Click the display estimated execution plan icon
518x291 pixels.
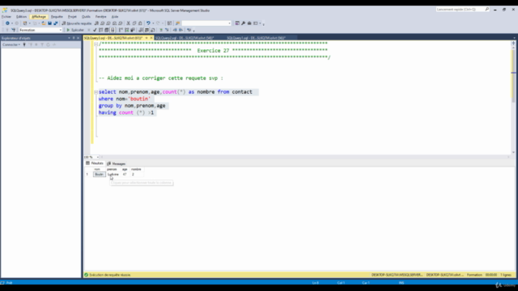(x=100, y=30)
